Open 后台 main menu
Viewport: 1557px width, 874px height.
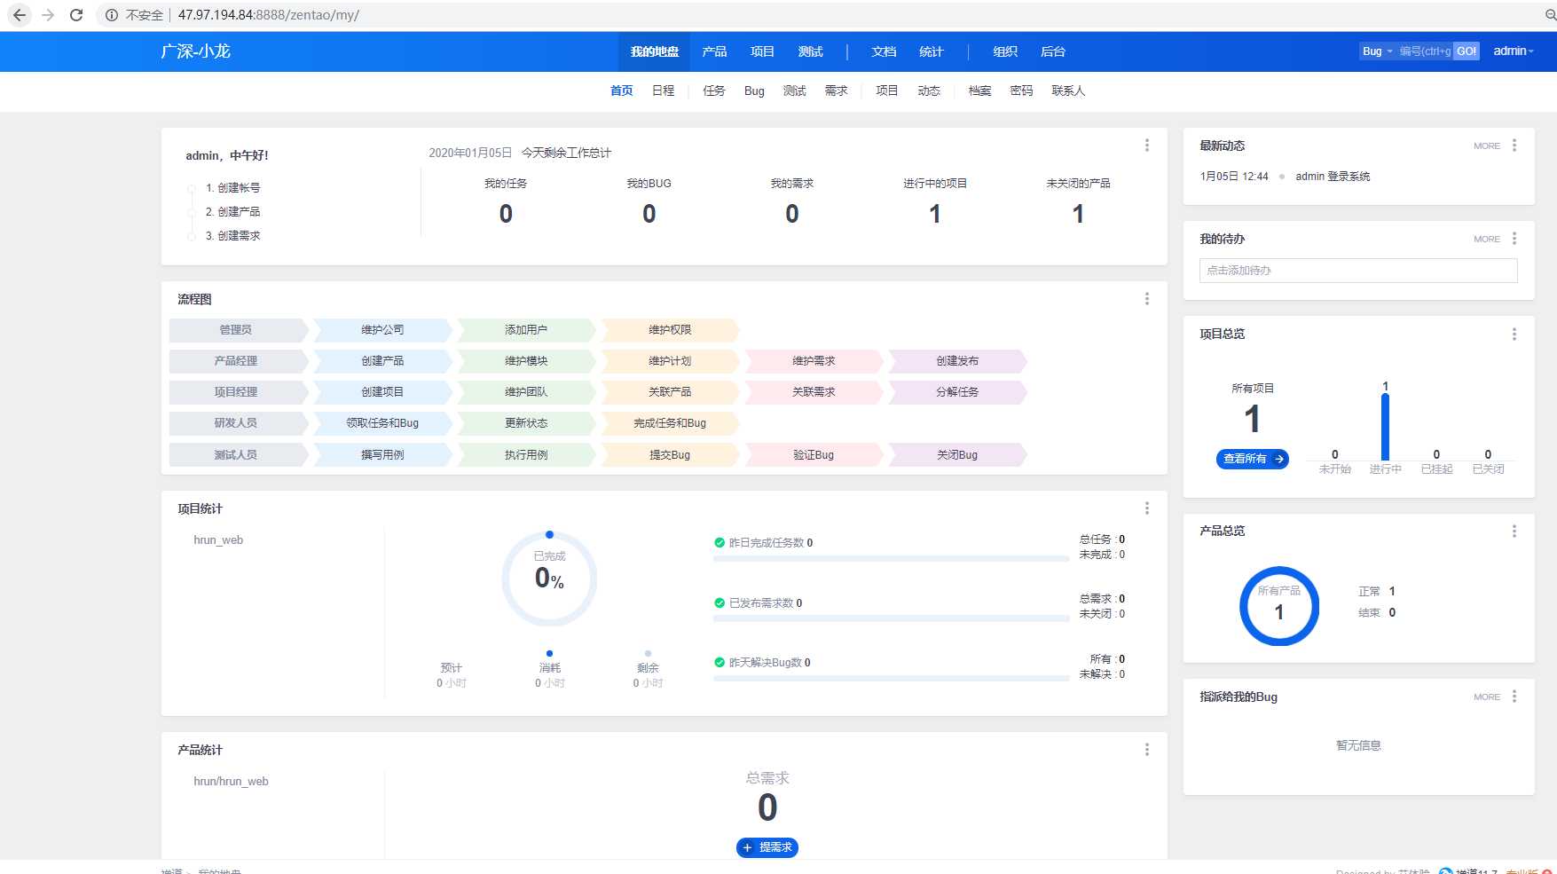pos(1053,51)
